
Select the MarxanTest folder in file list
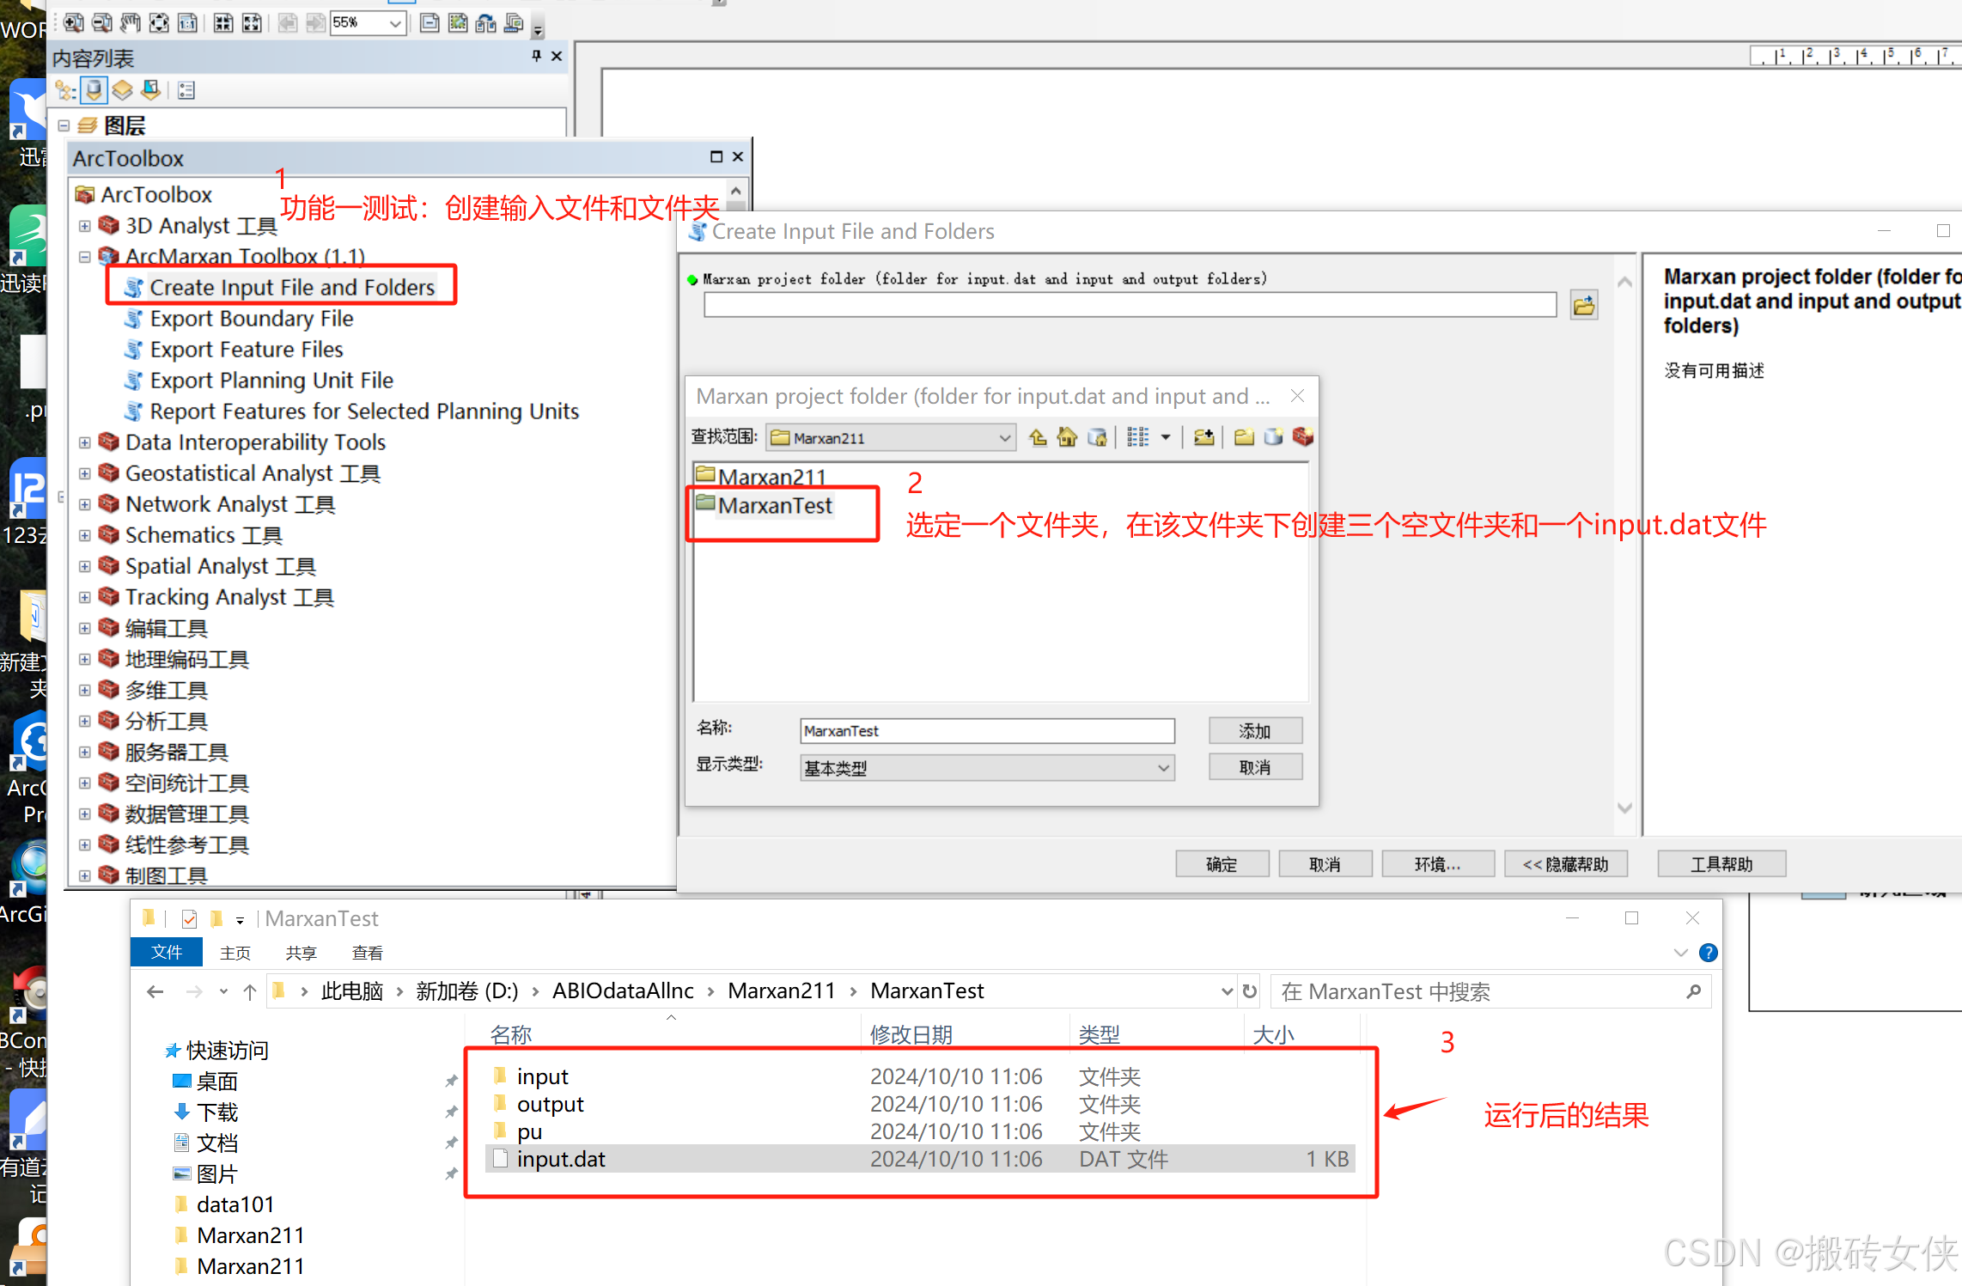point(774,506)
